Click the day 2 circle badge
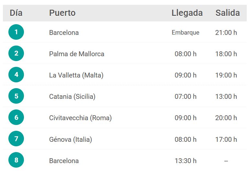Viewport: 250px width, 176px height. tap(16, 53)
